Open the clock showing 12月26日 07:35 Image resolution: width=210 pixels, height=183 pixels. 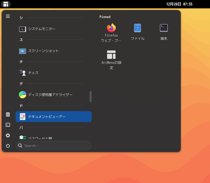tap(179, 4)
